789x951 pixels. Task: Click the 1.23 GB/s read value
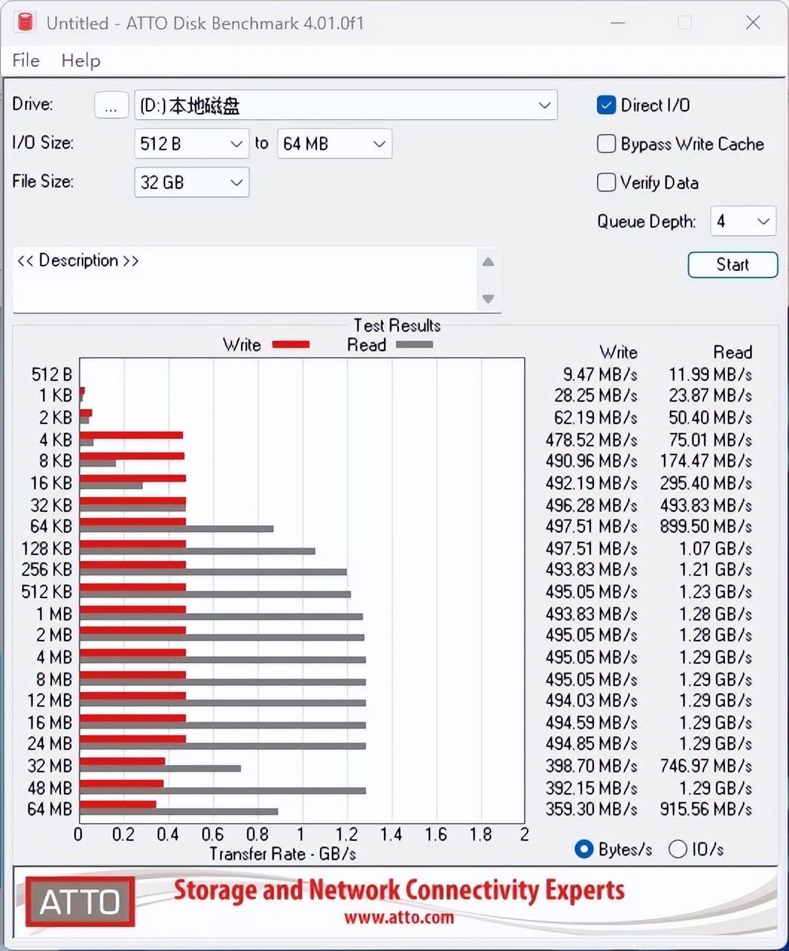pos(715,592)
